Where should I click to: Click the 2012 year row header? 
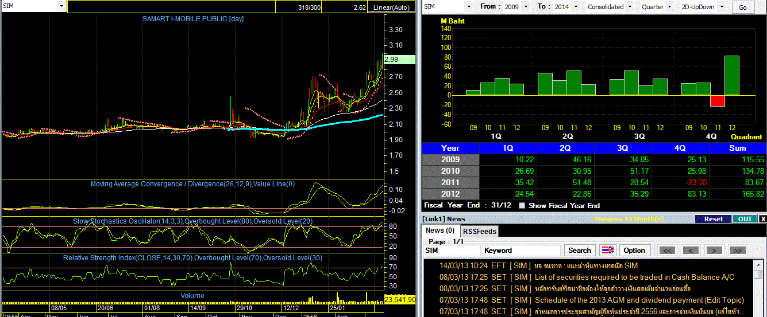[x=450, y=194]
